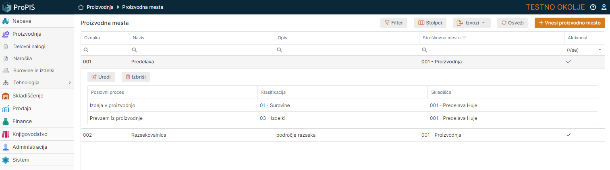This screenshot has height=170, width=610.
Task: Toggle active checkmark for row 001 Predelava
Action: click(569, 62)
